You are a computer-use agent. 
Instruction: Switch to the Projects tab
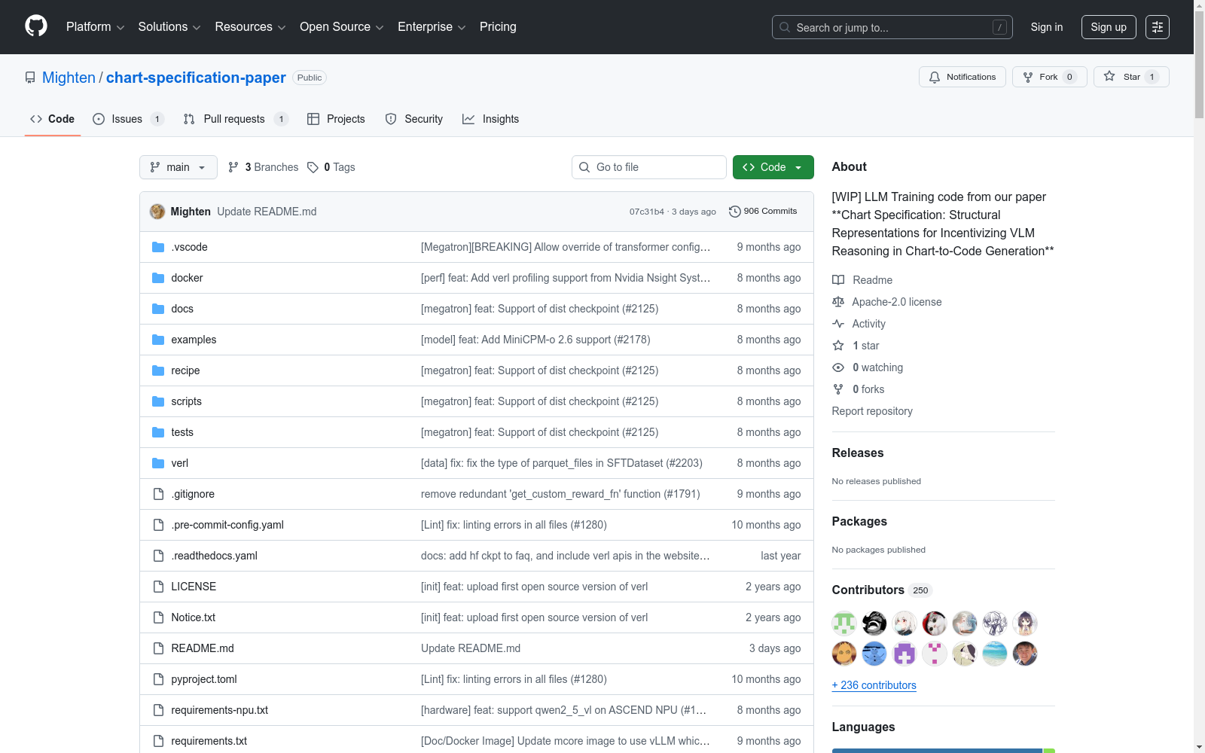336,119
